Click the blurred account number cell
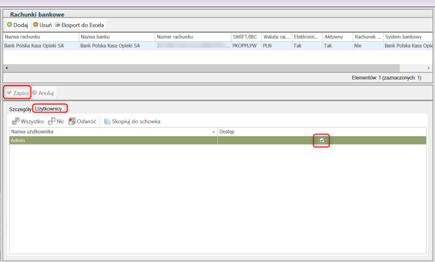Image resolution: width=435 pixels, height=262 pixels. [193, 46]
